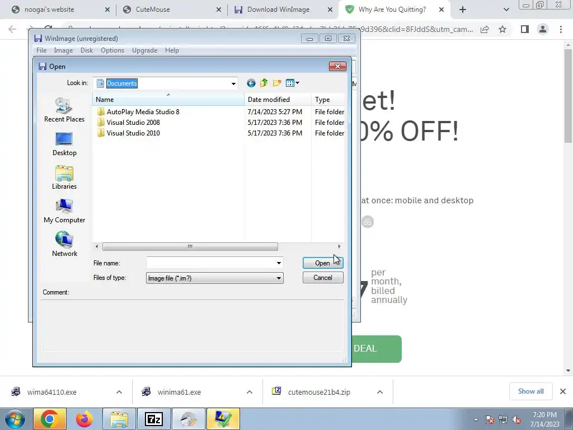Open Chrome profile avatar icon

pos(543,29)
